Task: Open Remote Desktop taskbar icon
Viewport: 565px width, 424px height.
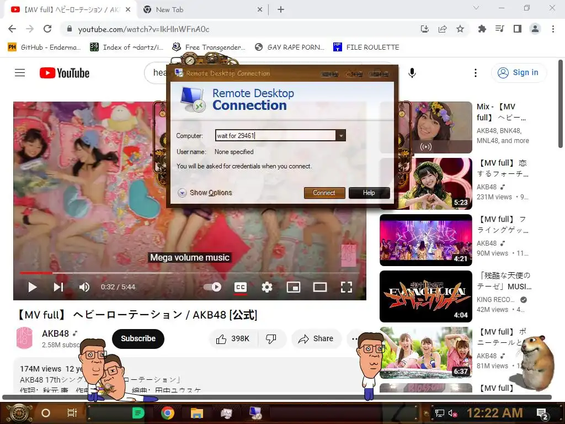Action: pyautogui.click(x=256, y=413)
